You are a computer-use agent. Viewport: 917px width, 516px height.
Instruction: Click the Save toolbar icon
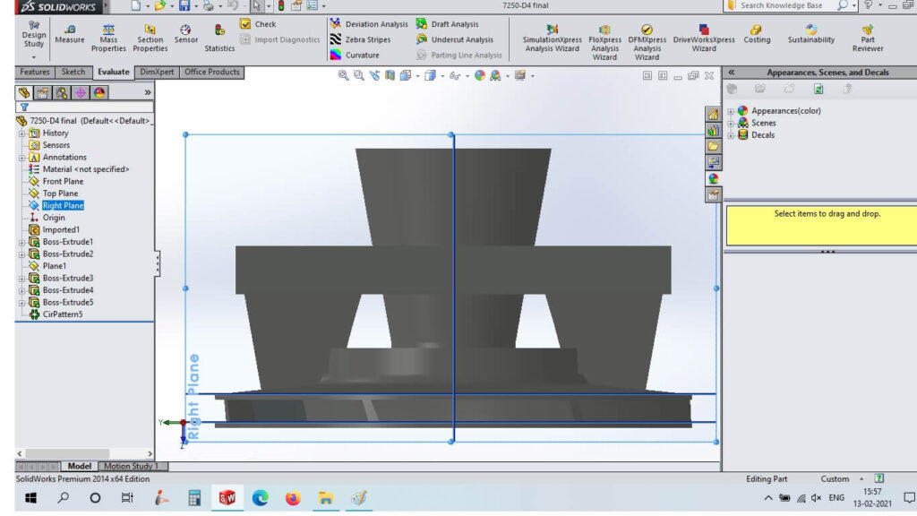pyautogui.click(x=184, y=6)
